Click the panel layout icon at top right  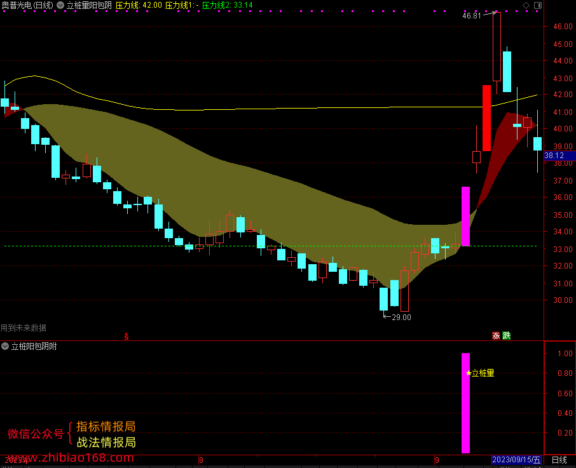click(538, 5)
